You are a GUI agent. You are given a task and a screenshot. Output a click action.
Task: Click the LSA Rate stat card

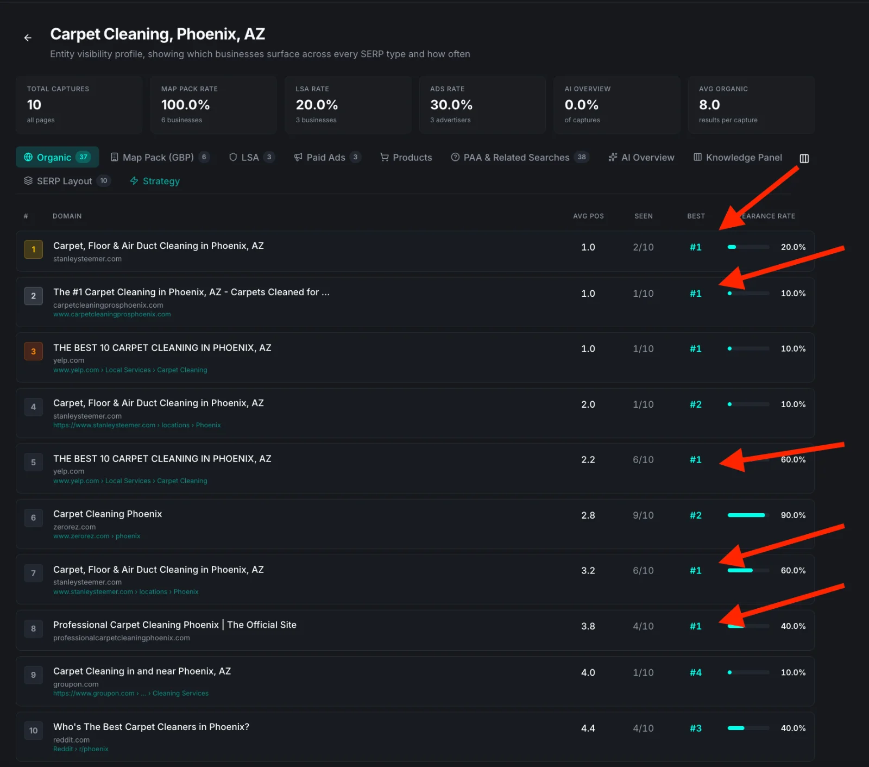click(348, 104)
